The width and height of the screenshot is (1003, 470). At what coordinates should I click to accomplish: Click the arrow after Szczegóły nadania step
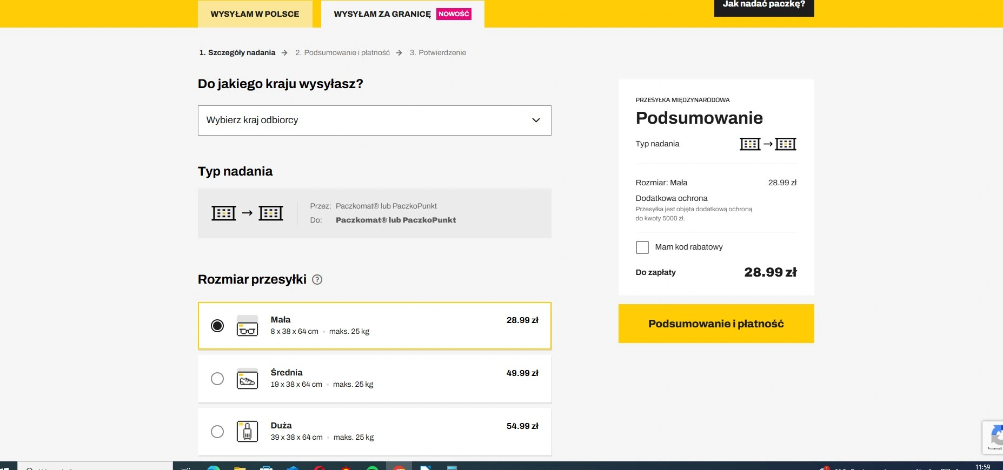point(284,53)
